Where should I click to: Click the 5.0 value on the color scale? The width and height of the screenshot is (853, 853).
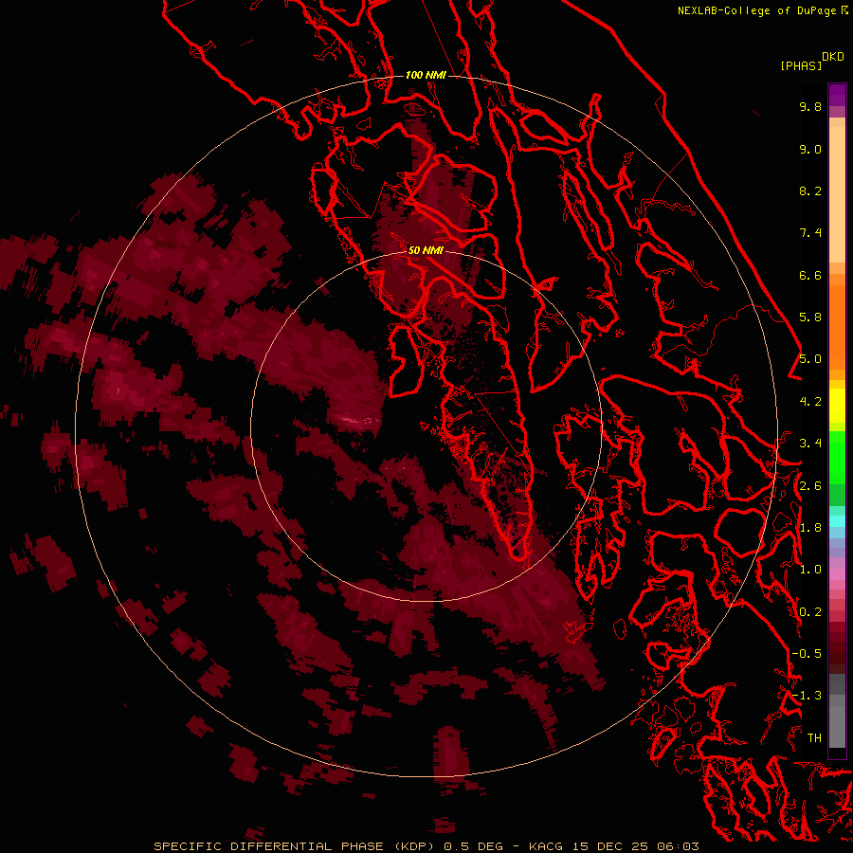tap(810, 359)
